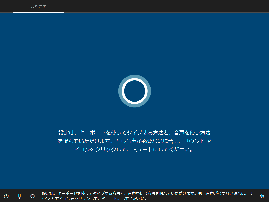Click the white underline beneath ようこそ tab
Screen dimensions: 269x202
pyautogui.click(x=39, y=12)
